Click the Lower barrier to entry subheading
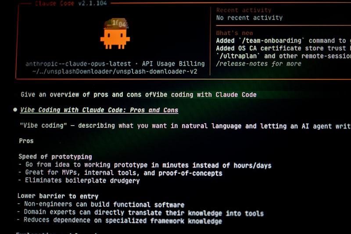The height and width of the screenshot is (234, 351). (x=57, y=196)
